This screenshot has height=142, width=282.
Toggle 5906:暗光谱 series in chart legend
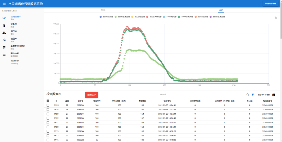pyautogui.click(x=106, y=17)
